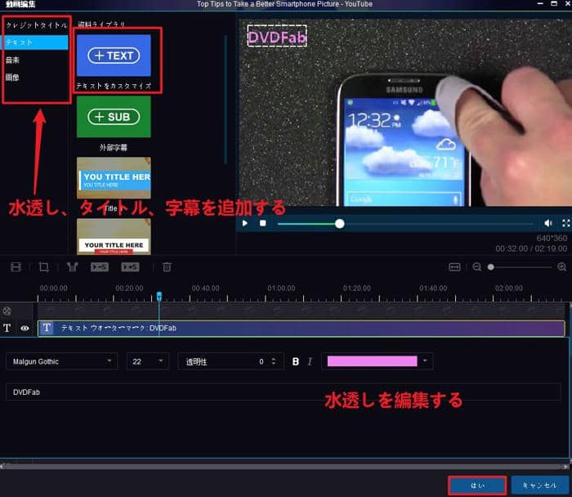This screenshot has height=497, width=572.
Task: Click the 01:00.00 ruler mark
Action: pyautogui.click(x=281, y=289)
